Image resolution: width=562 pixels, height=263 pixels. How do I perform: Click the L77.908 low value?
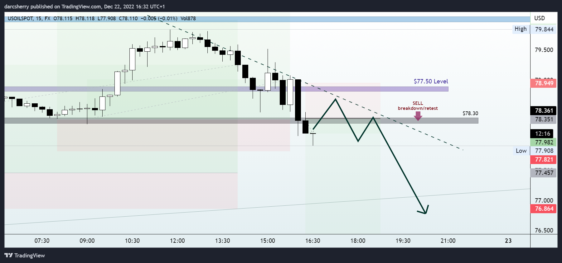pos(107,18)
